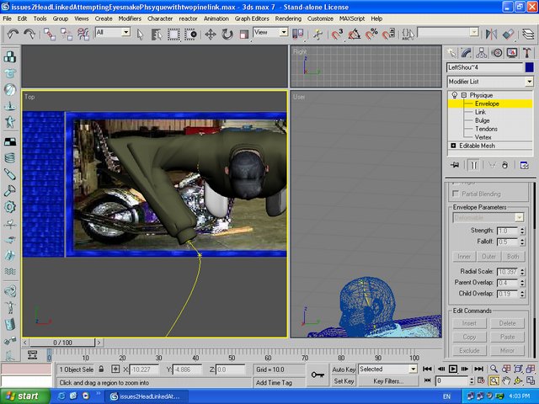Click the Configure Modifier Sets icon
This screenshot has width=539, height=404.
tap(524, 165)
